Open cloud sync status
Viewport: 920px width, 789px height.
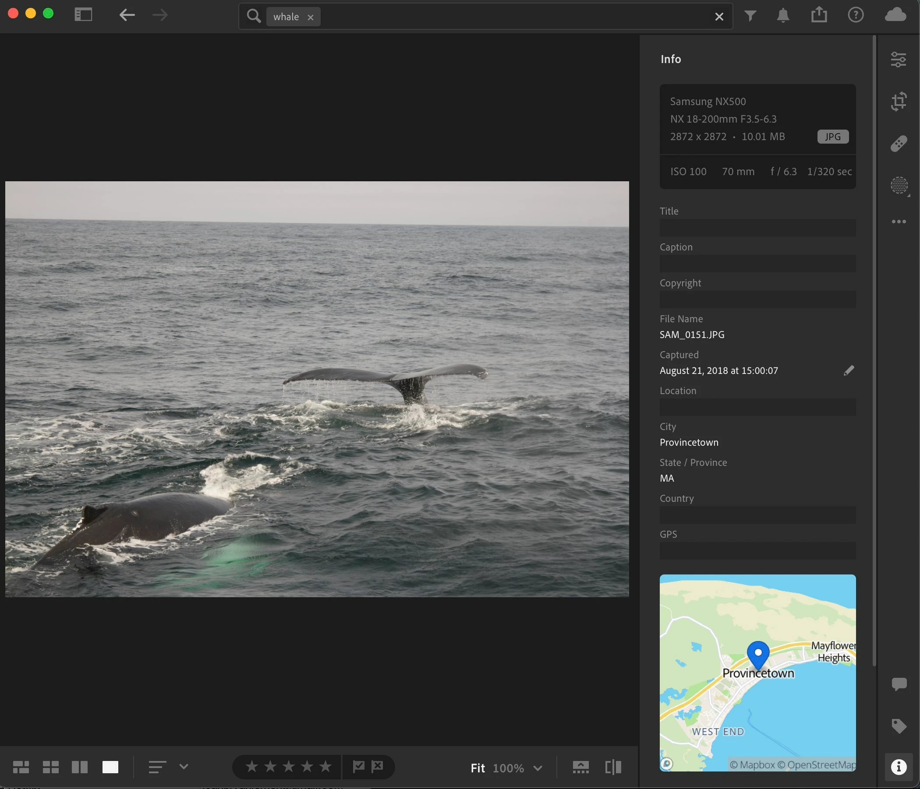coord(895,15)
